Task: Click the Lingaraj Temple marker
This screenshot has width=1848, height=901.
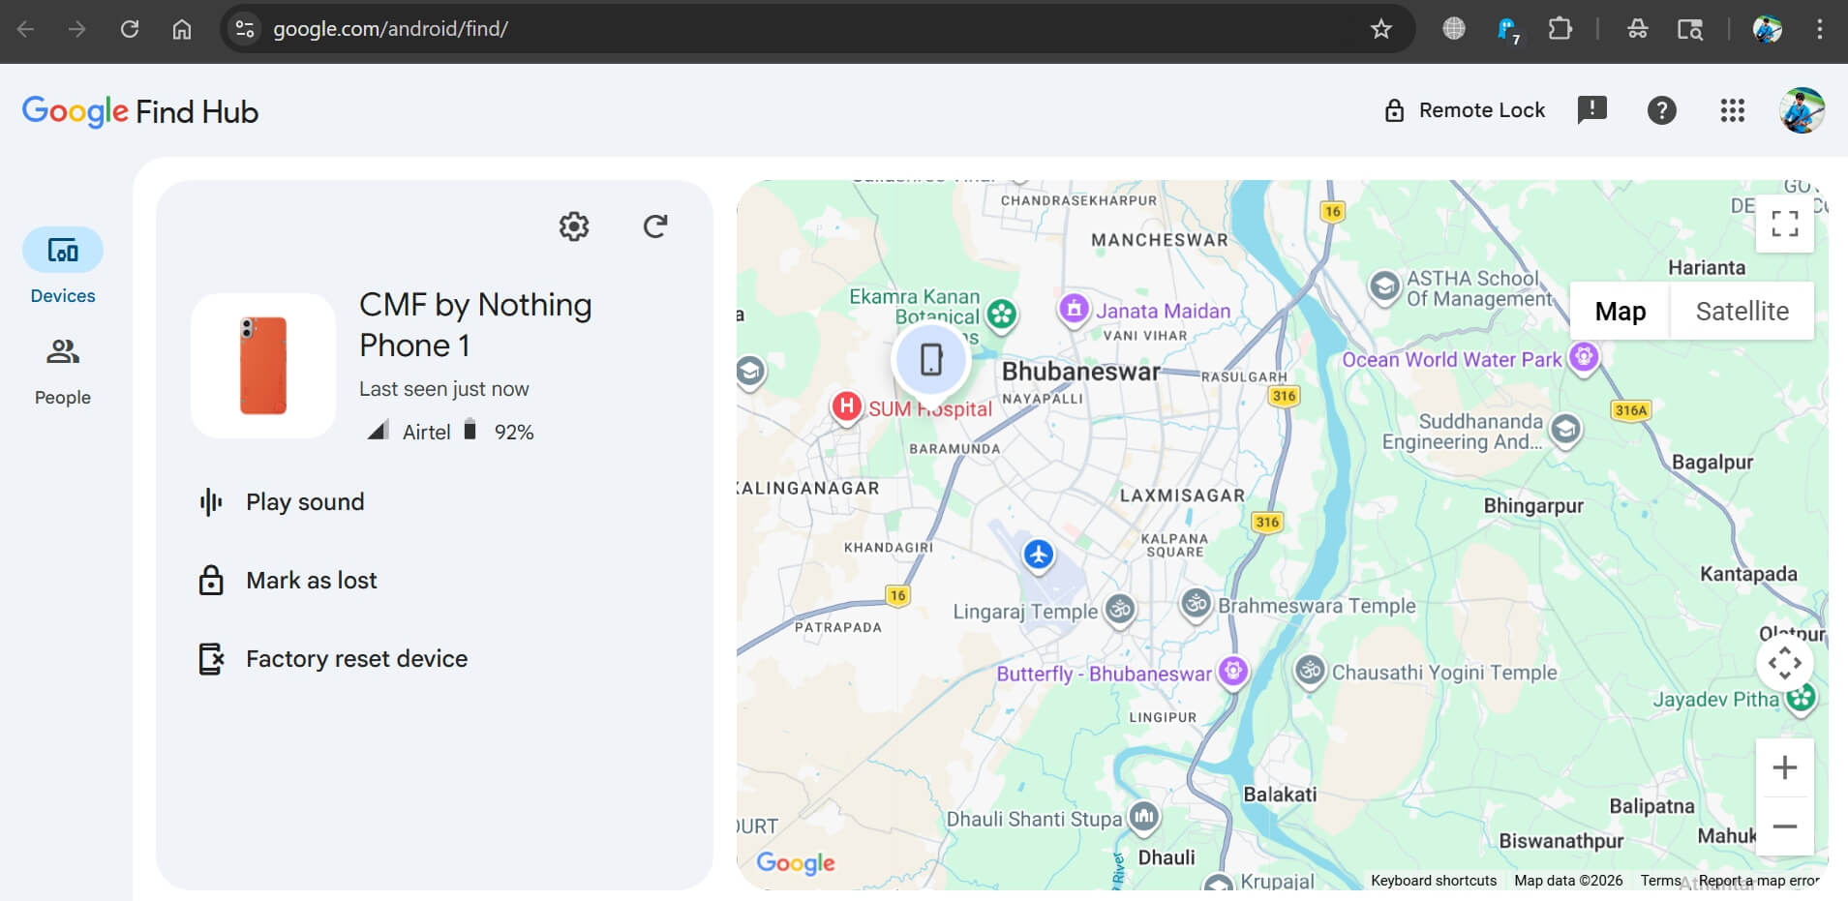Action: pos(1120,610)
